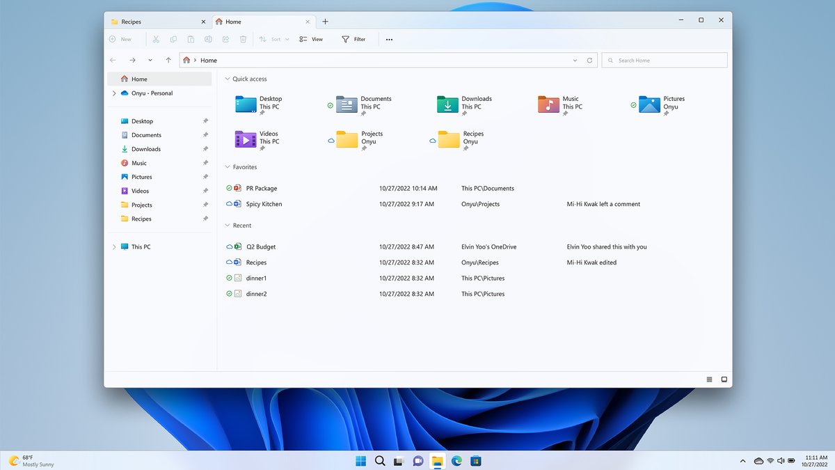Collapse the Favorites section

(227, 167)
